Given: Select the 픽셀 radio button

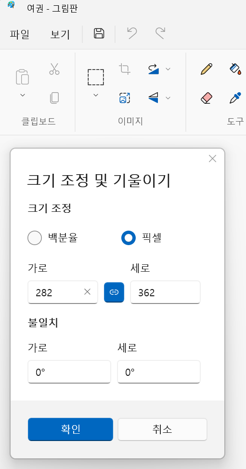Looking at the screenshot, I should coord(129,238).
